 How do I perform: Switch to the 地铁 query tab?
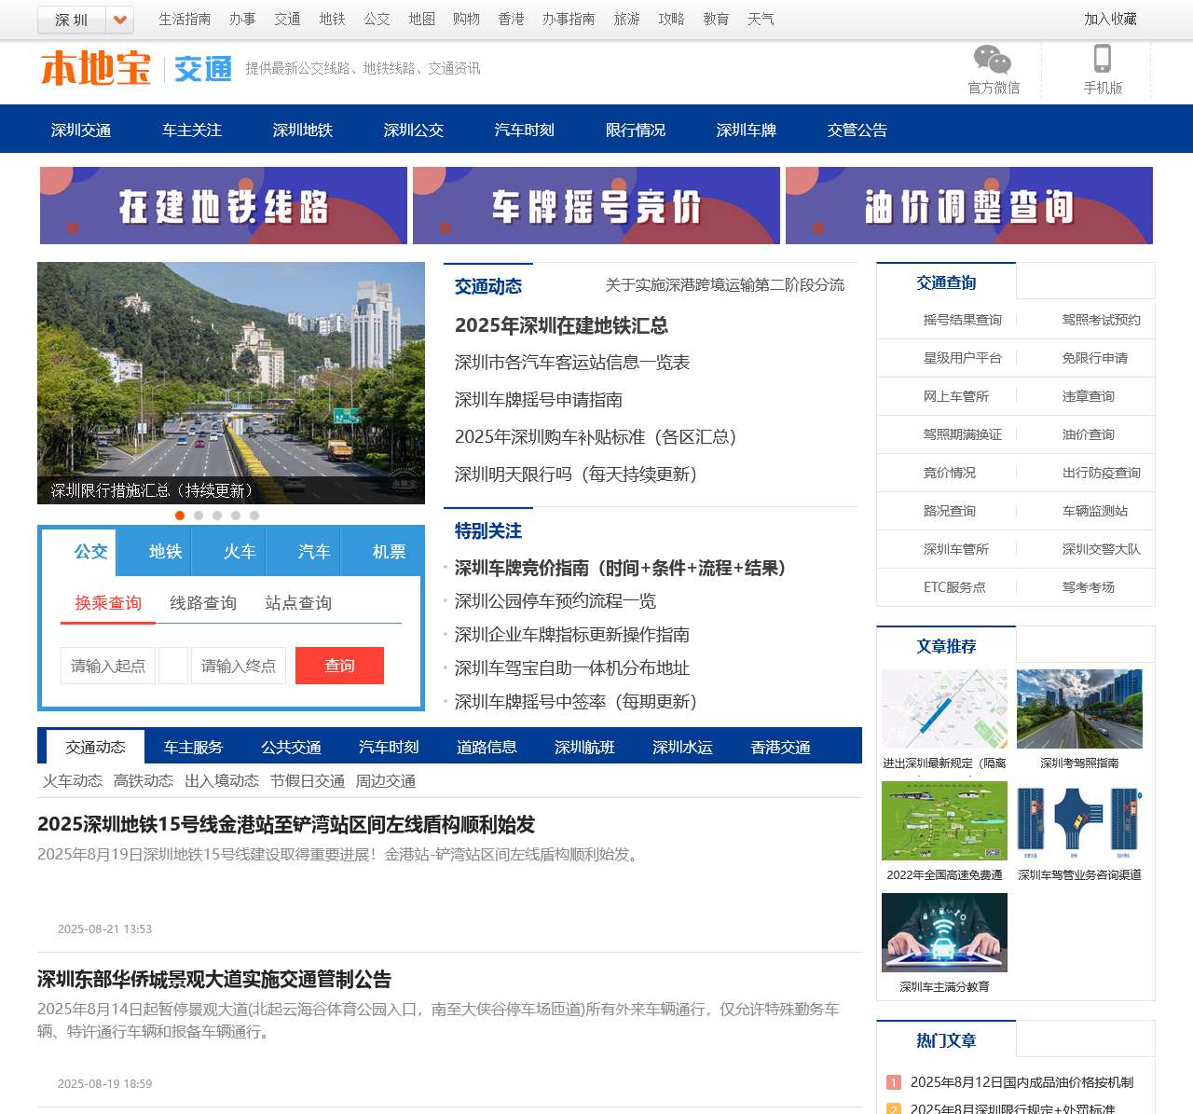(165, 552)
